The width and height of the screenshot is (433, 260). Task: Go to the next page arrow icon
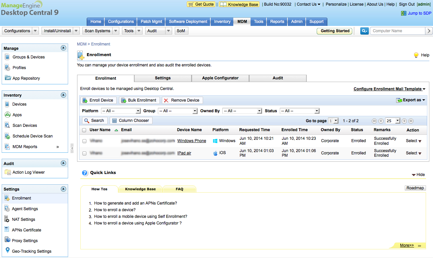404,121
